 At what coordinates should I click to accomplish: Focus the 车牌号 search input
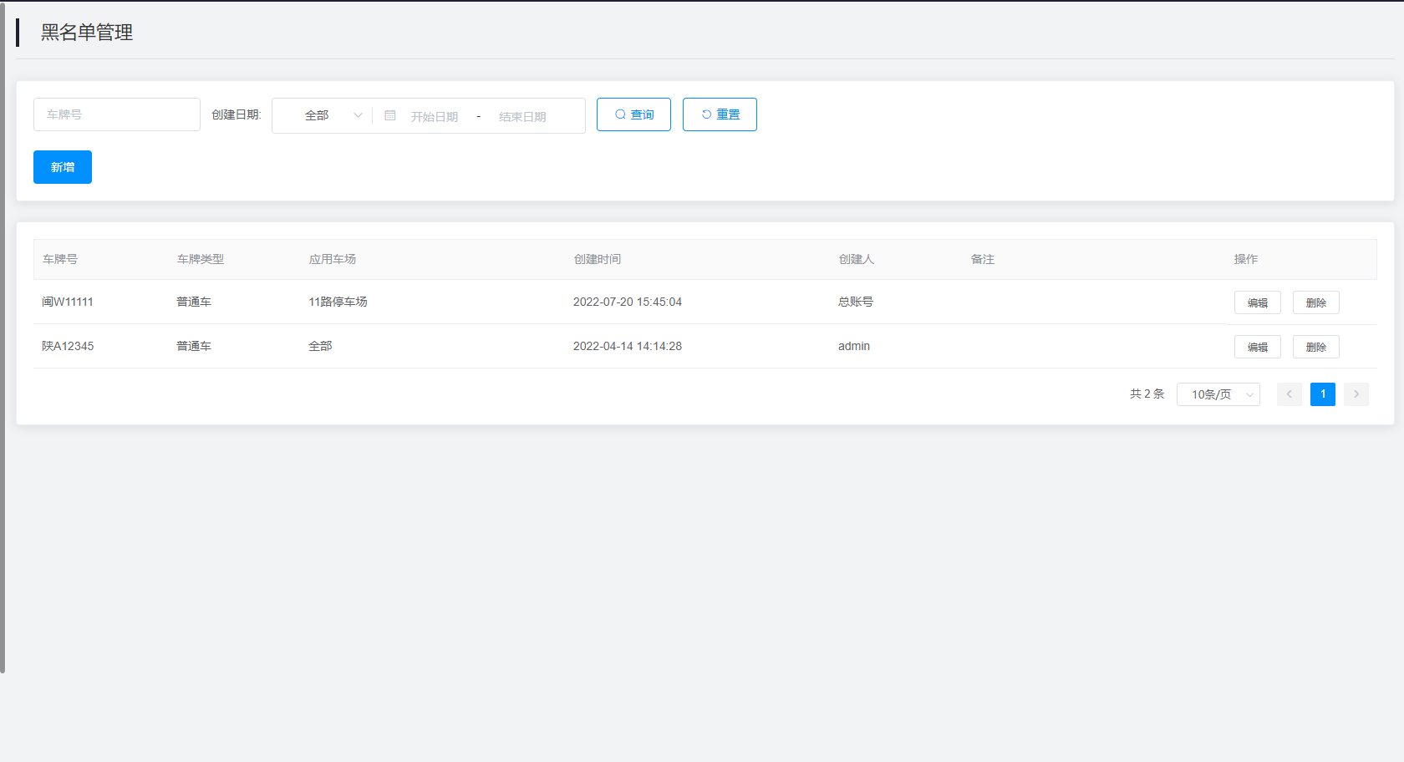click(x=117, y=114)
